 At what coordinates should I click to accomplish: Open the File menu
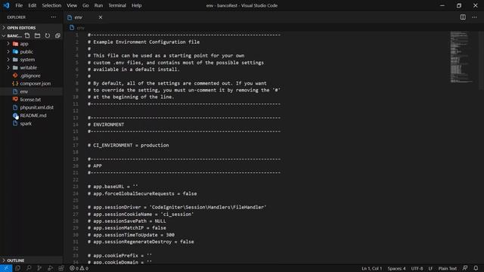tap(19, 5)
